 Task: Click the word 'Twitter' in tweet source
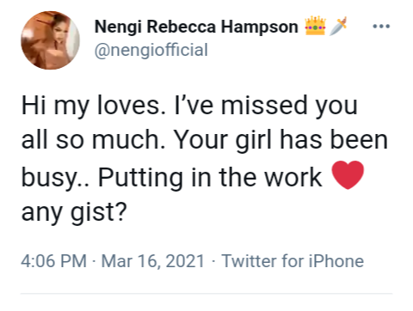coord(249,261)
